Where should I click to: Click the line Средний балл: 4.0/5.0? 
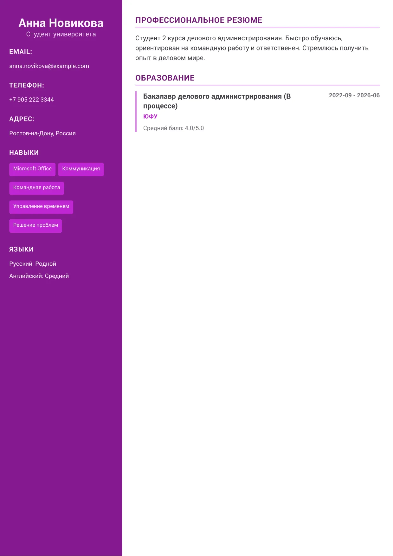click(x=173, y=128)
